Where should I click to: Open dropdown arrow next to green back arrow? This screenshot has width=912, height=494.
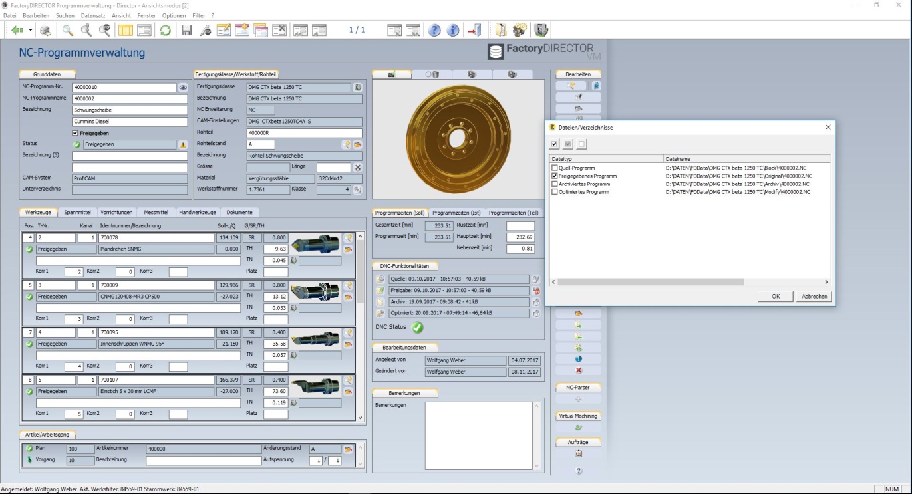pyautogui.click(x=31, y=31)
